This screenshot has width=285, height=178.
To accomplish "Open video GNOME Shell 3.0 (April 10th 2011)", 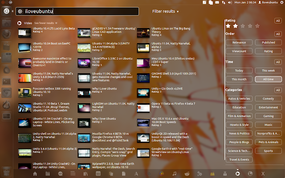I will (167, 77).
